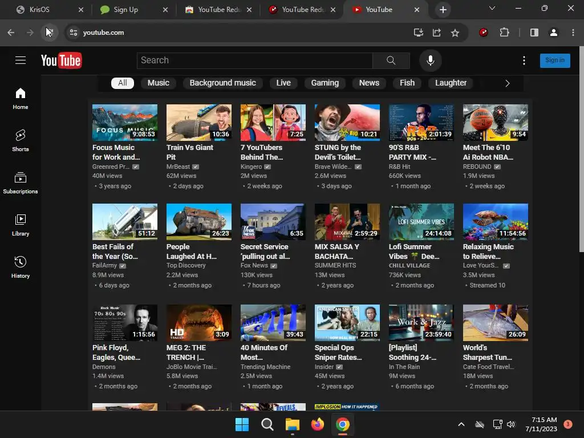The height and width of the screenshot is (438, 584).
Task: Open the FailArmy channel link
Action: point(104,266)
